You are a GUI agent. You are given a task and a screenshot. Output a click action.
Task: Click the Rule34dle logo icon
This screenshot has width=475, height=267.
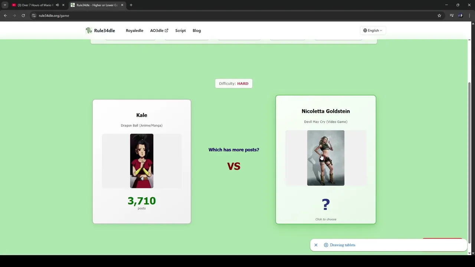tap(89, 30)
